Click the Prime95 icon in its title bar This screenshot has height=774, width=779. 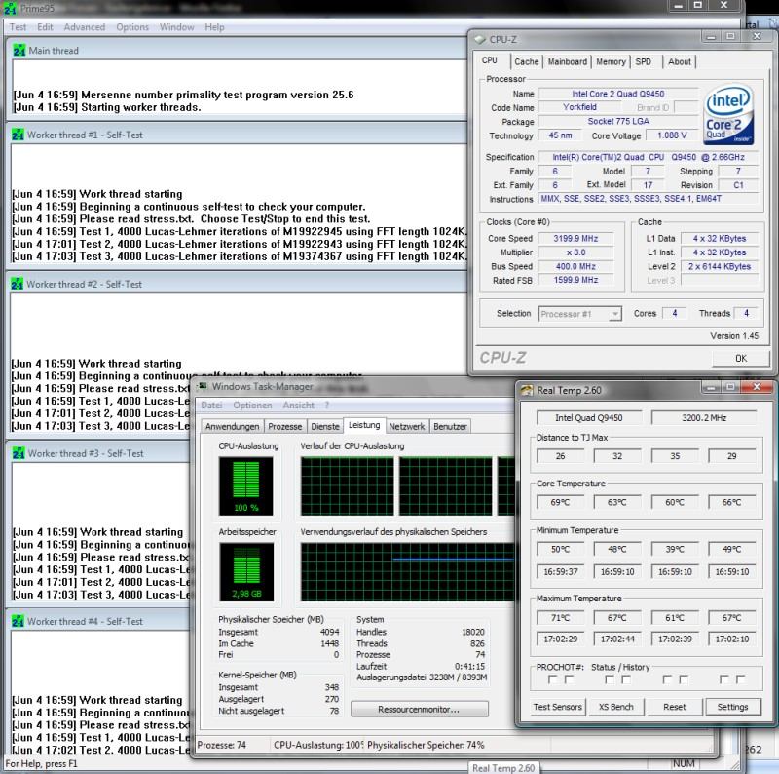10,8
